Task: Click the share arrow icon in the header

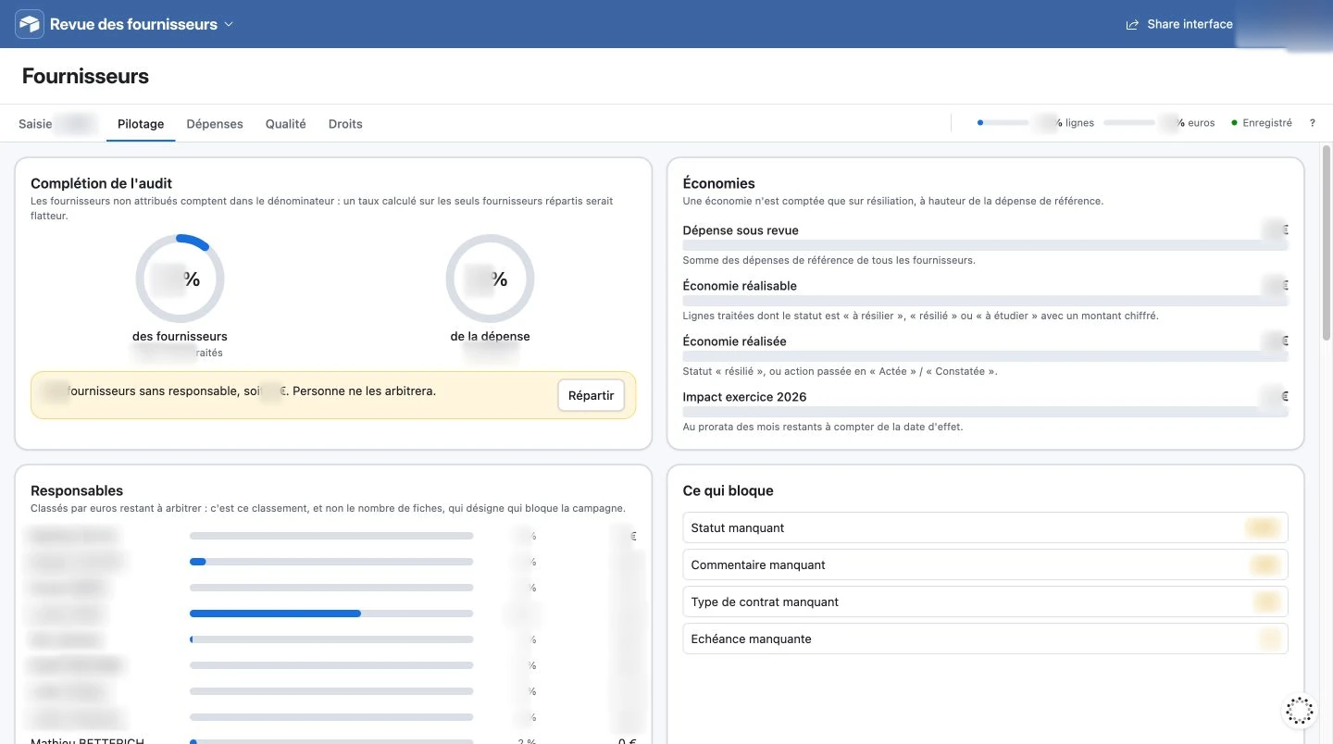Action: point(1132,25)
